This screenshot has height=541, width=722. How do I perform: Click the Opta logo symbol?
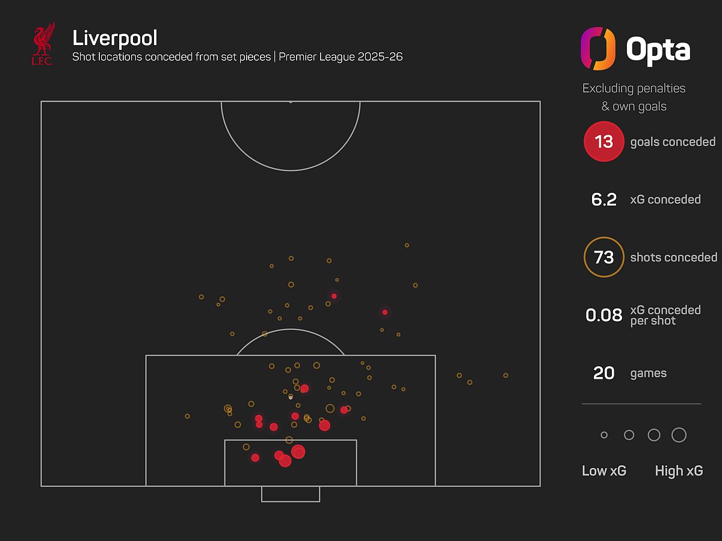pos(597,49)
